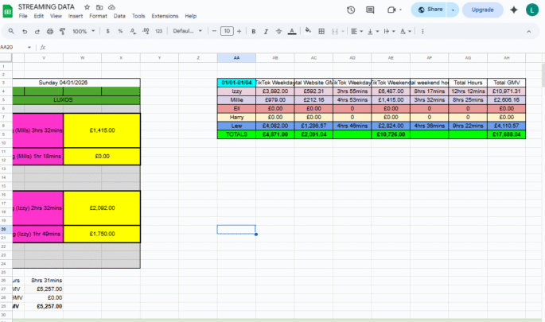Open version history clock icon
The image size is (545, 322).
click(x=351, y=10)
